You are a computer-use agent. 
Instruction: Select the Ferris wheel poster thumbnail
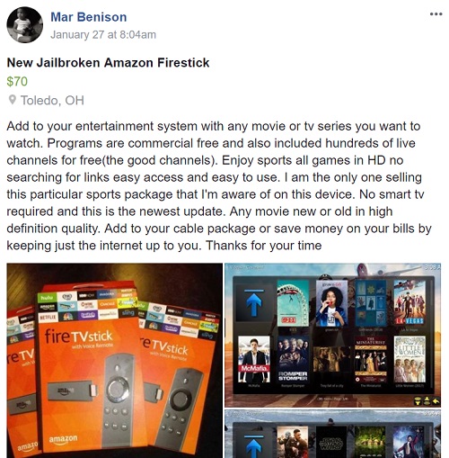pos(293,303)
